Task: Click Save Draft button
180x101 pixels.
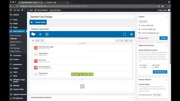Action: 143,21
